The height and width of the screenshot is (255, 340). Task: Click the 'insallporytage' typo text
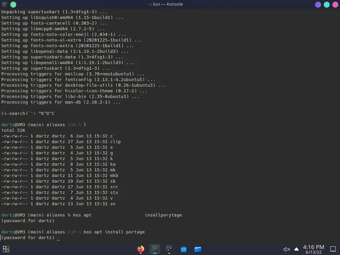163,215
